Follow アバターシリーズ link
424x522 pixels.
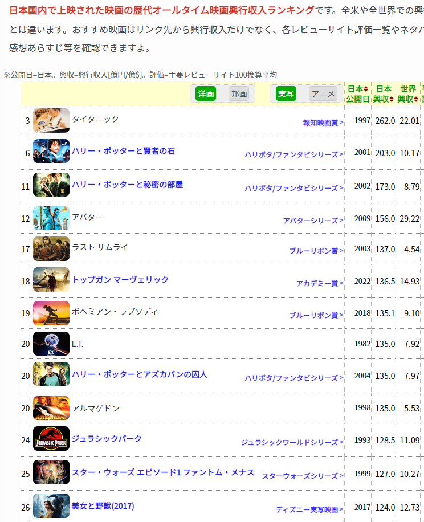pyautogui.click(x=313, y=221)
